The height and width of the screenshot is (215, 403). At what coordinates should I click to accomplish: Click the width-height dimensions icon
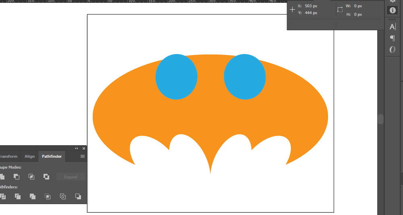click(340, 10)
